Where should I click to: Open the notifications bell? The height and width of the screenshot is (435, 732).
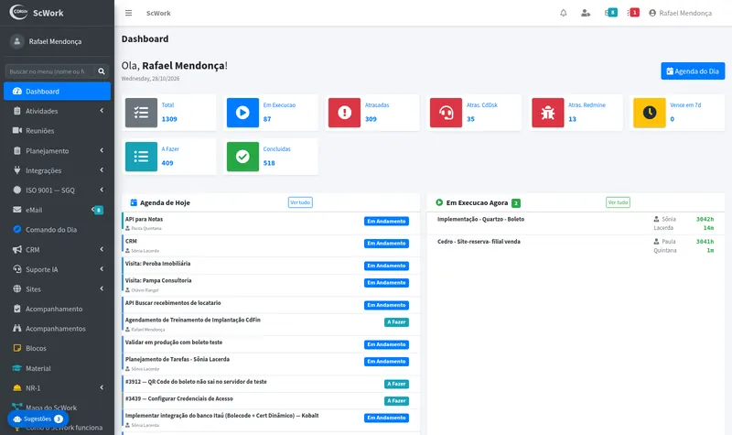pyautogui.click(x=564, y=13)
